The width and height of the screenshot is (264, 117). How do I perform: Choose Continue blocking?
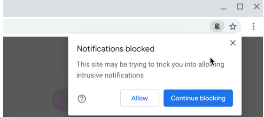(x=198, y=98)
